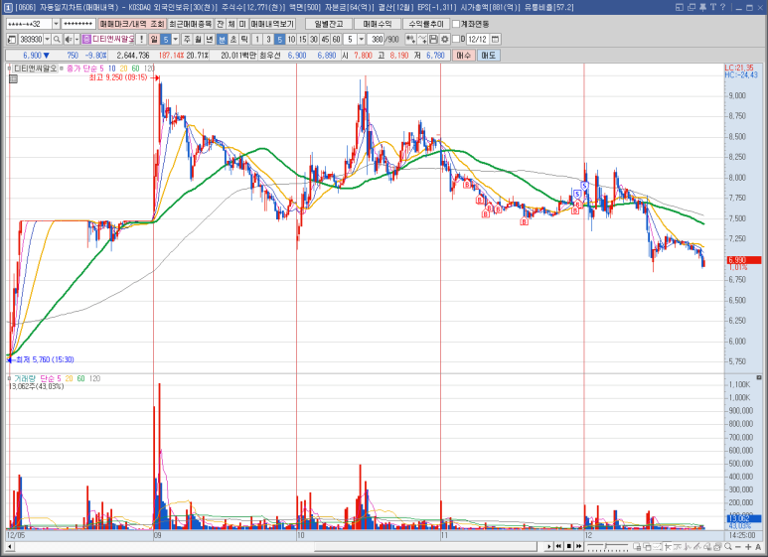The image size is (768, 557).
Task: Select the 30-minute interval button
Action: [314, 39]
